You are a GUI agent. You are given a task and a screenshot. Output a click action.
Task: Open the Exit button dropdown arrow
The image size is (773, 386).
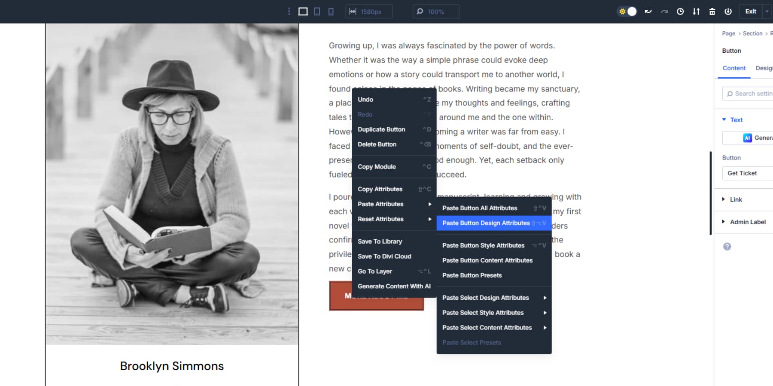766,11
